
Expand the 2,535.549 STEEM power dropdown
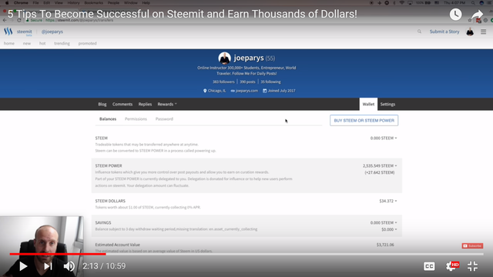(x=380, y=166)
